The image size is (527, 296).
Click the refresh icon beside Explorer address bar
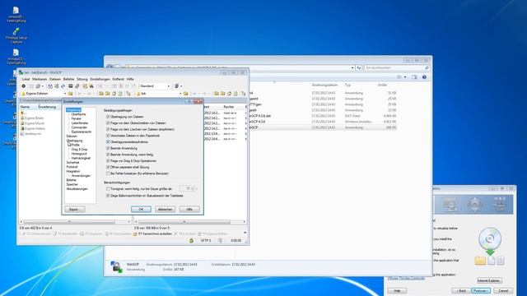pos(359,67)
